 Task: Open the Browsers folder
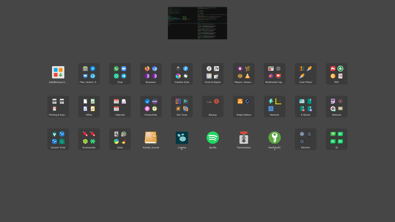pos(150,74)
